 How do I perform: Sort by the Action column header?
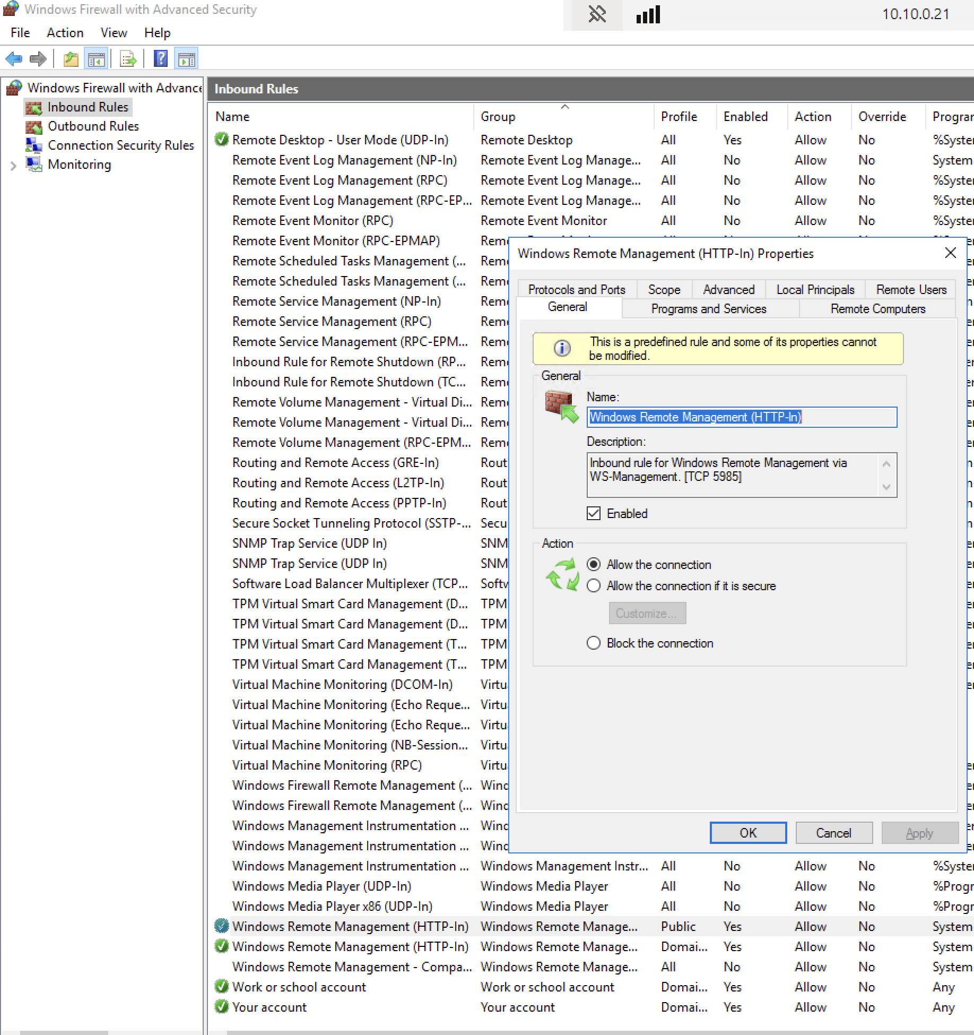820,116
